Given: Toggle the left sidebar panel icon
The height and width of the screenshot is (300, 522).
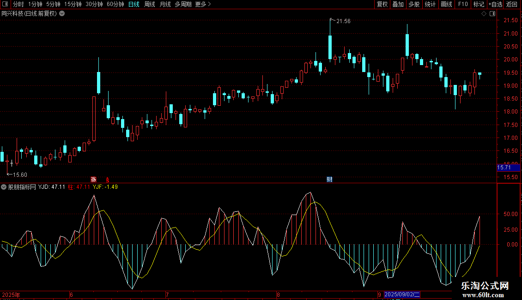Looking at the screenshot, I should pyautogui.click(x=5, y=4).
